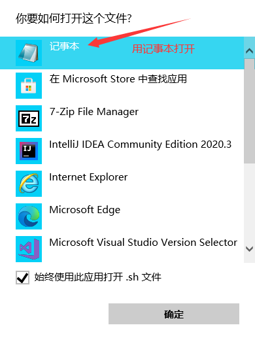Pick the IntelliJ IDEA IJ icon
The width and height of the screenshot is (255, 340).
click(29, 151)
